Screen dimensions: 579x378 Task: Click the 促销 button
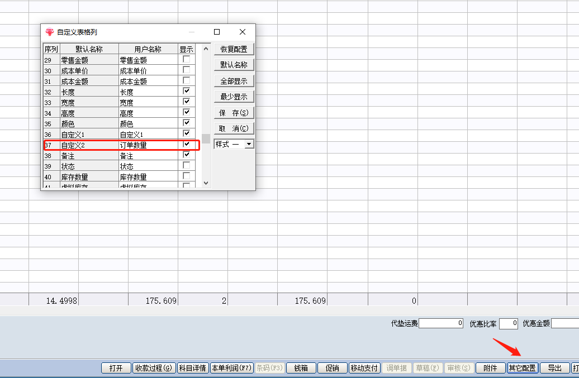point(333,368)
